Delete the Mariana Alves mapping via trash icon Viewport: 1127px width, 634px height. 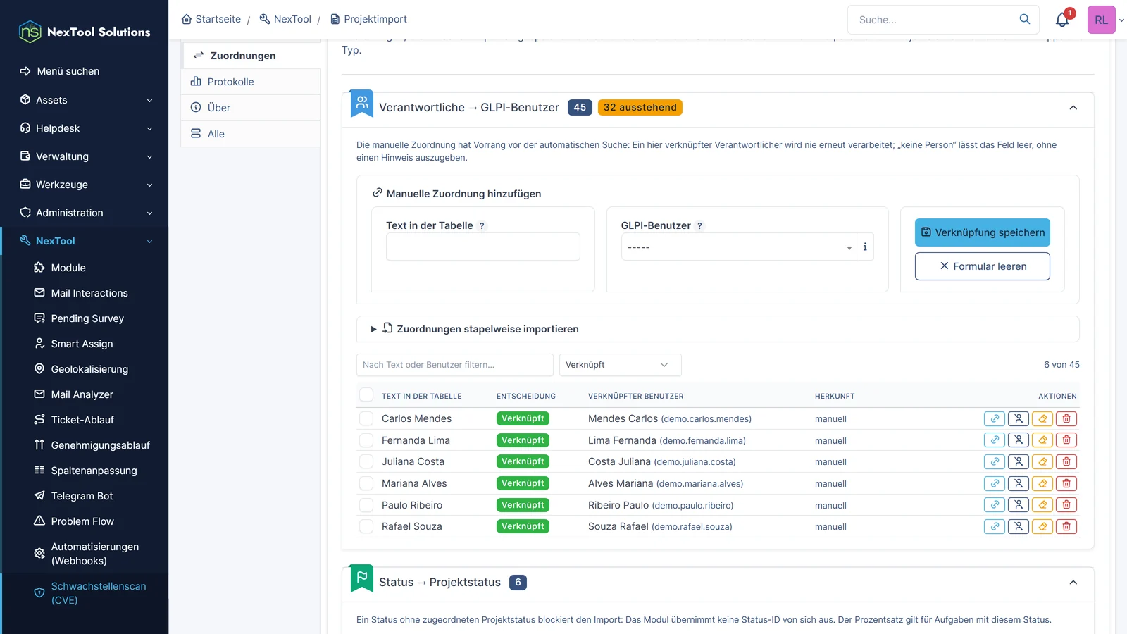(1066, 484)
